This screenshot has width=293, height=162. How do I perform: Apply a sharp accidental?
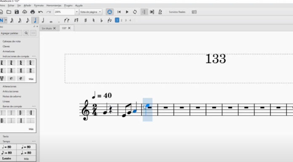point(85,20)
